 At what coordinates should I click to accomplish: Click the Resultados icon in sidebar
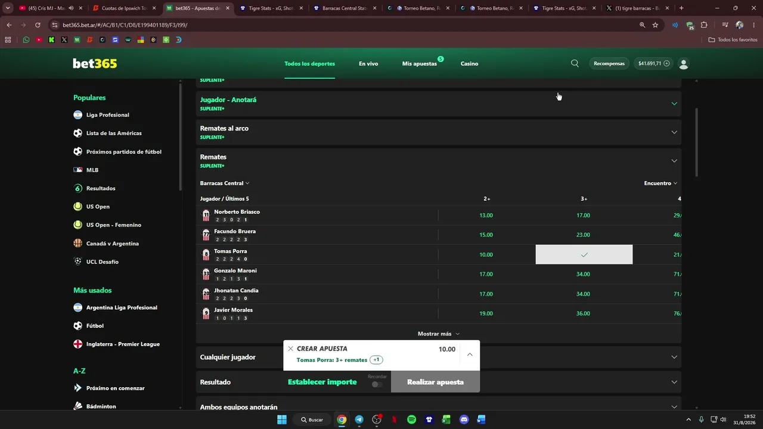pyautogui.click(x=77, y=188)
